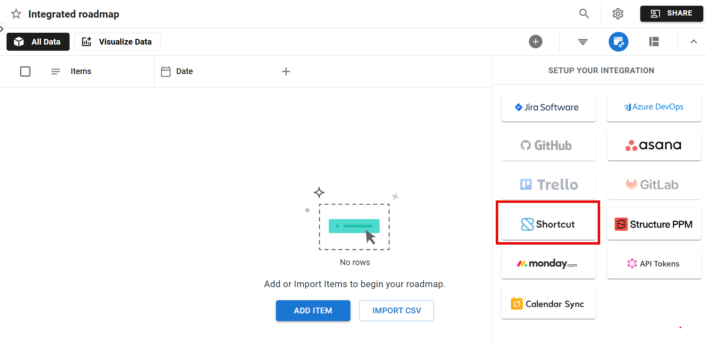Open roadmap settings gear icon
Viewport: 707px width, 344px height.
pyautogui.click(x=617, y=13)
